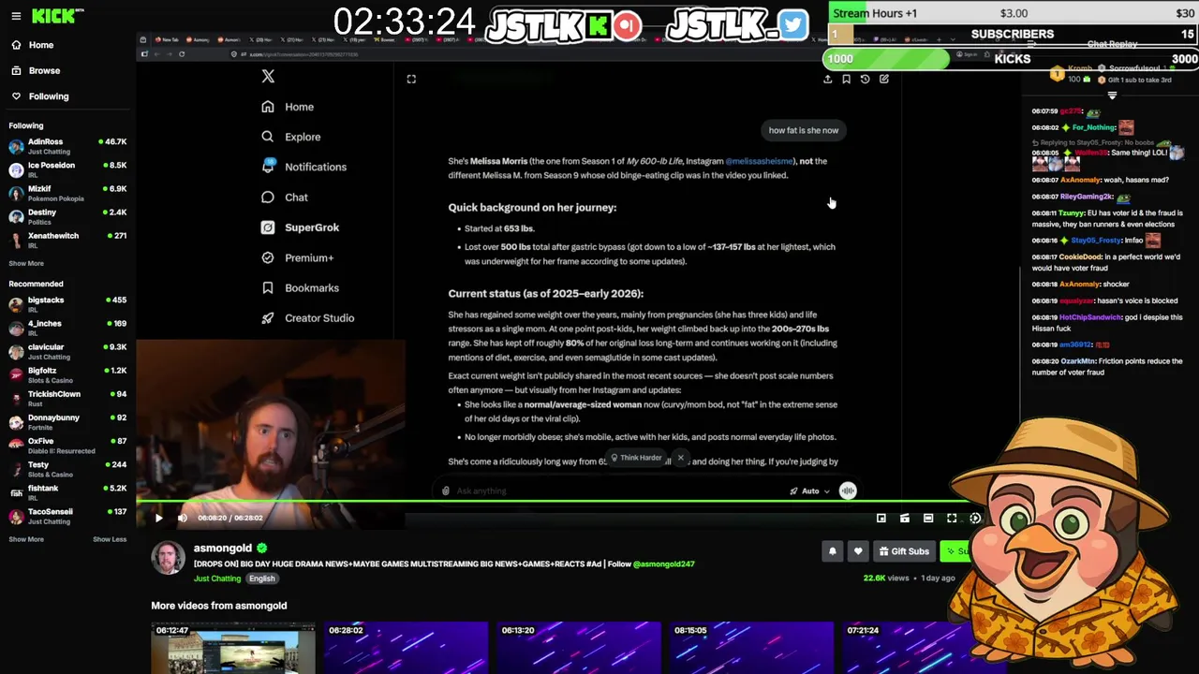Click Bigfoltz channel avatar
1199x674 pixels.
point(16,374)
